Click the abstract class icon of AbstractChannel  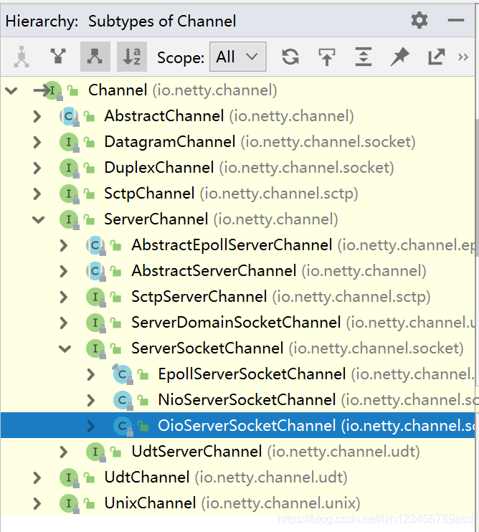pos(70,116)
